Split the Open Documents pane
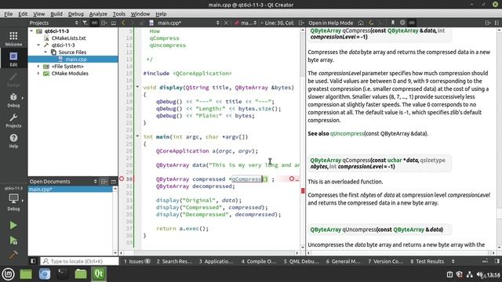This screenshot has height=282, width=502. click(x=104, y=181)
